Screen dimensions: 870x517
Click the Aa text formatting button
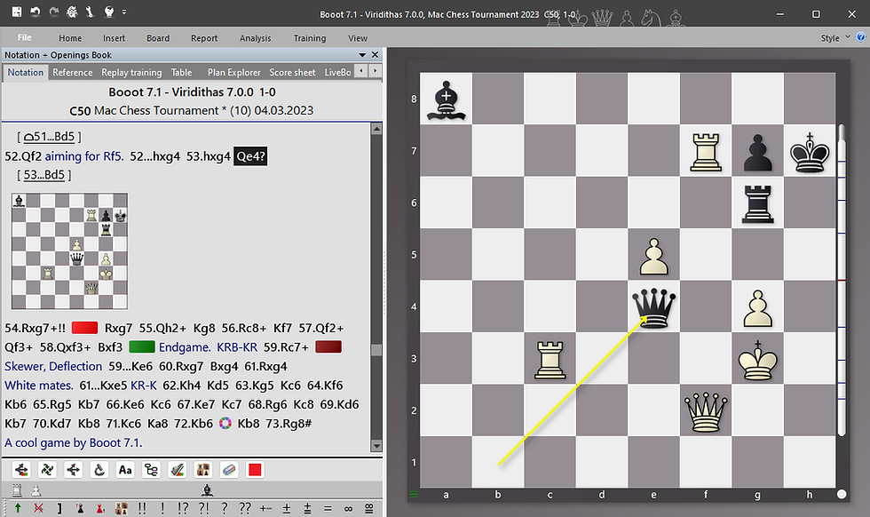[125, 470]
